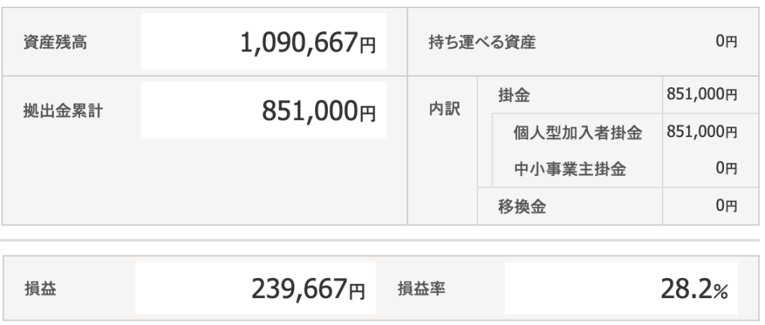Select the 239,667円 profit and loss value
Image resolution: width=765 pixels, height=325 pixels.
(307, 288)
